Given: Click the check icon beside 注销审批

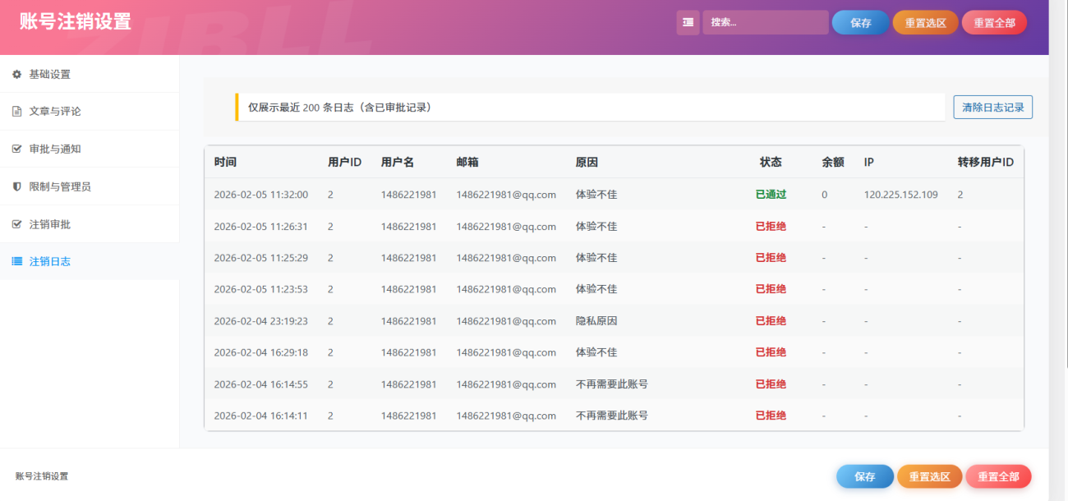Looking at the screenshot, I should tap(16, 224).
